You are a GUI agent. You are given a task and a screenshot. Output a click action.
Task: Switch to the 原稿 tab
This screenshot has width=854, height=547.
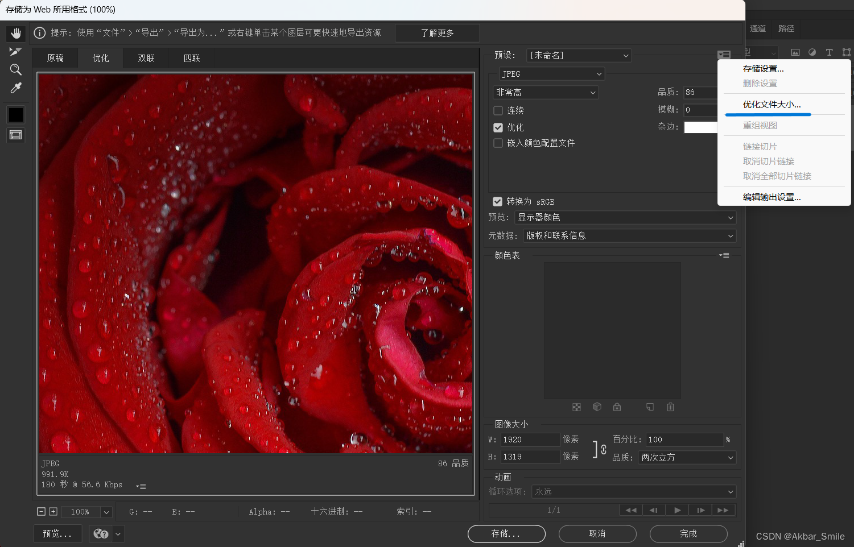coord(55,58)
